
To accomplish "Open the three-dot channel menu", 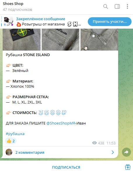I will [127, 6].
